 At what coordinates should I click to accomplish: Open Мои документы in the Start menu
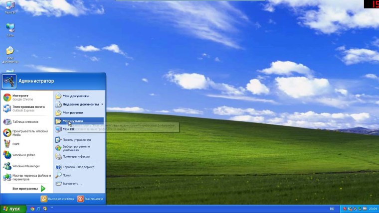coord(79,96)
